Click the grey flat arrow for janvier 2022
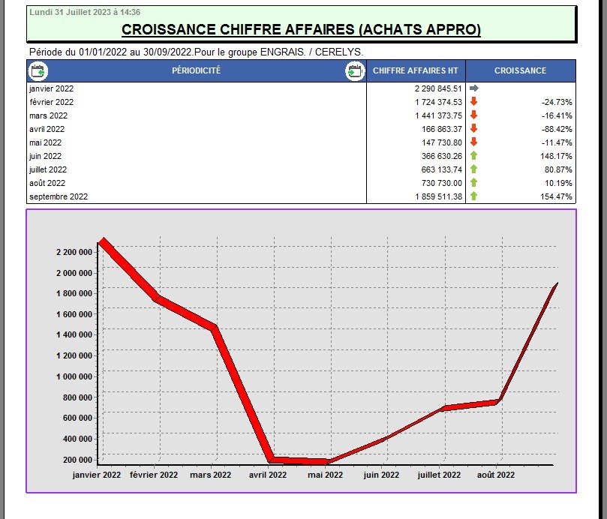This screenshot has height=519, width=607. (473, 88)
